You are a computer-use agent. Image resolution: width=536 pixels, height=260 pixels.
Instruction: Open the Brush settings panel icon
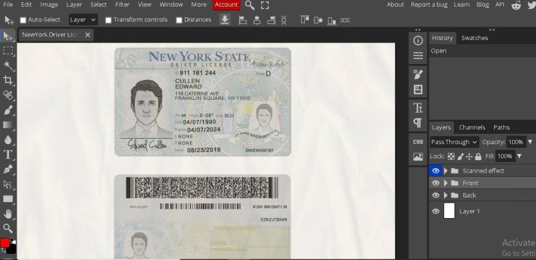pyautogui.click(x=418, y=74)
